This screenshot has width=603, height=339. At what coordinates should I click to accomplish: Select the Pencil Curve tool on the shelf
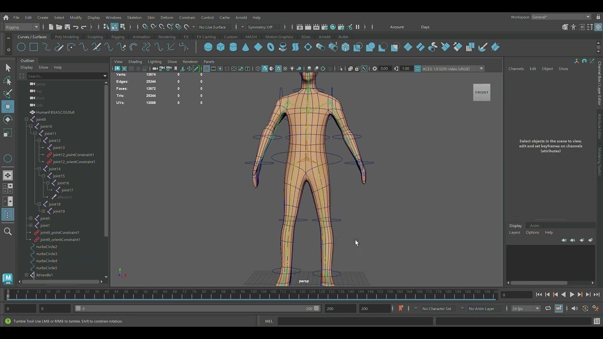click(x=59, y=47)
